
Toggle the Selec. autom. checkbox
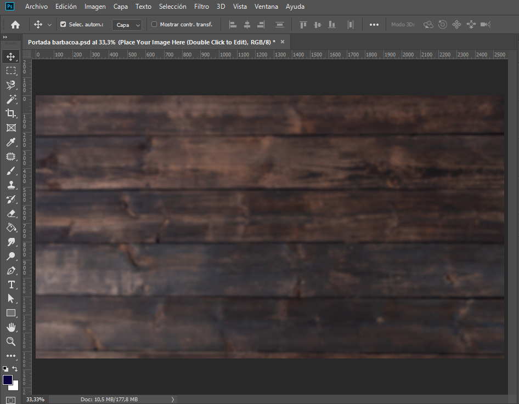[x=63, y=24]
